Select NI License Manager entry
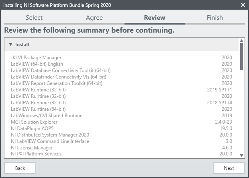The image size is (249, 178). [x=121, y=148]
